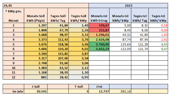Select the empty Monats-Ist cell for month 7
The width and height of the screenshot is (171, 104).
click(x=99, y=54)
